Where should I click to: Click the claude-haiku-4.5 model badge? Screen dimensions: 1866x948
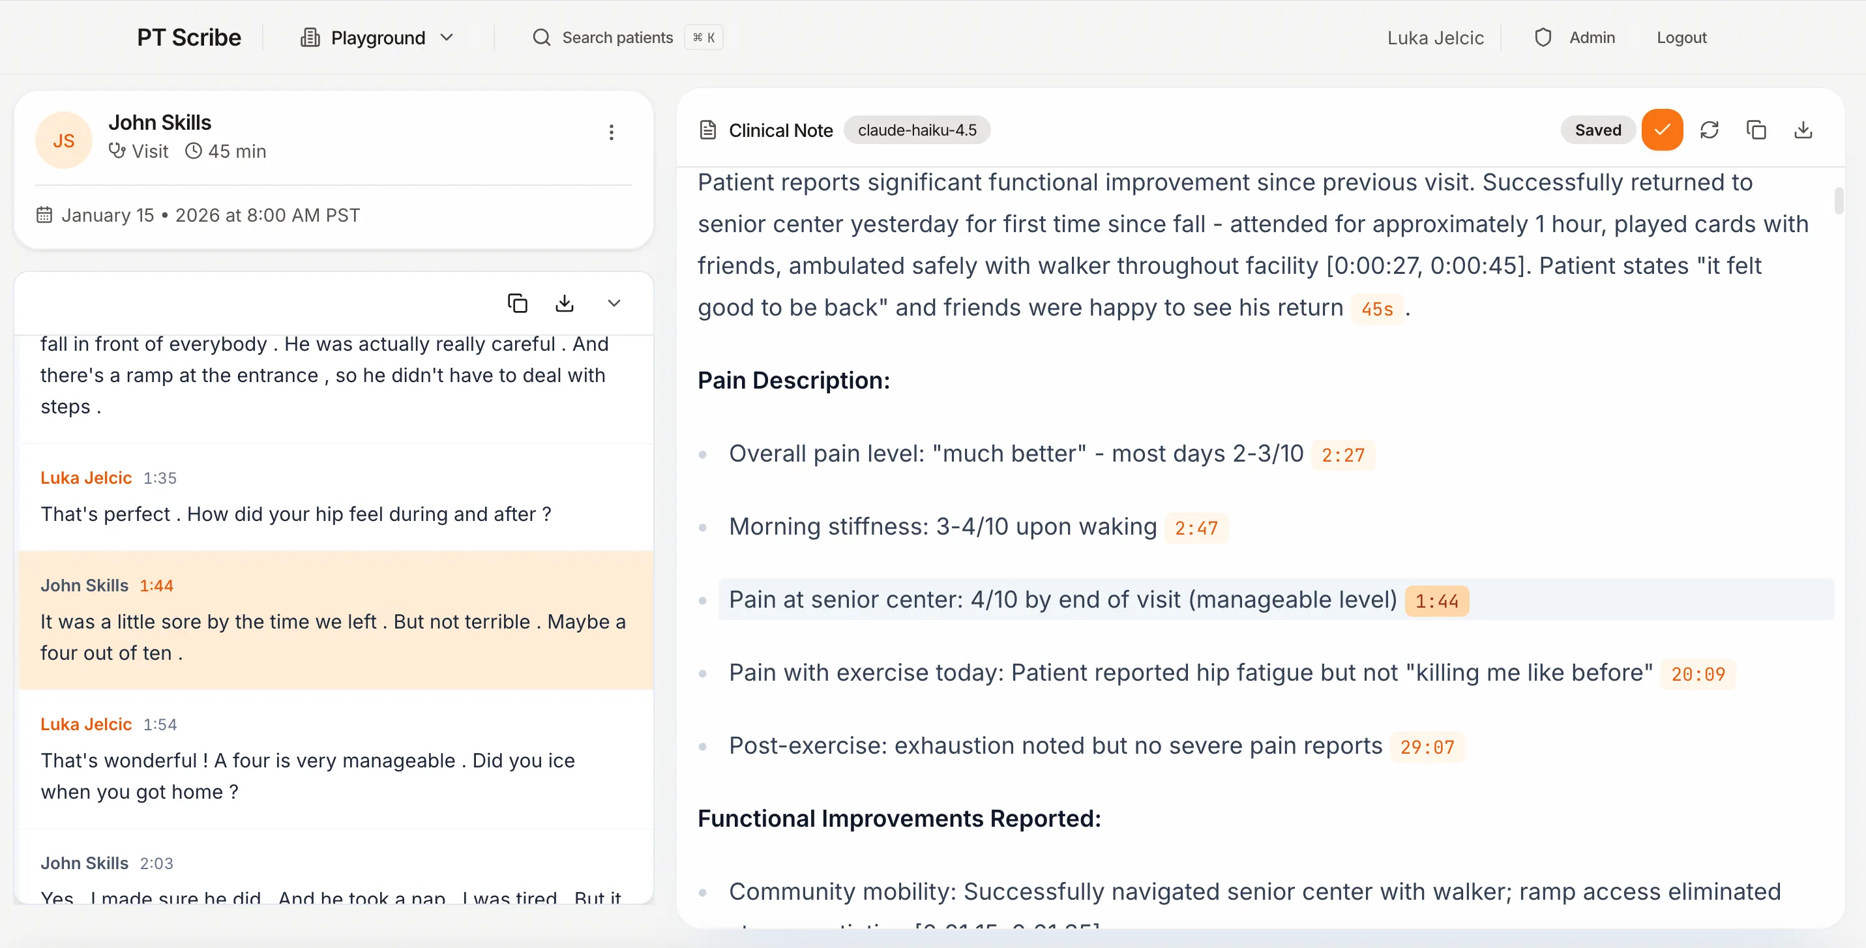916,130
